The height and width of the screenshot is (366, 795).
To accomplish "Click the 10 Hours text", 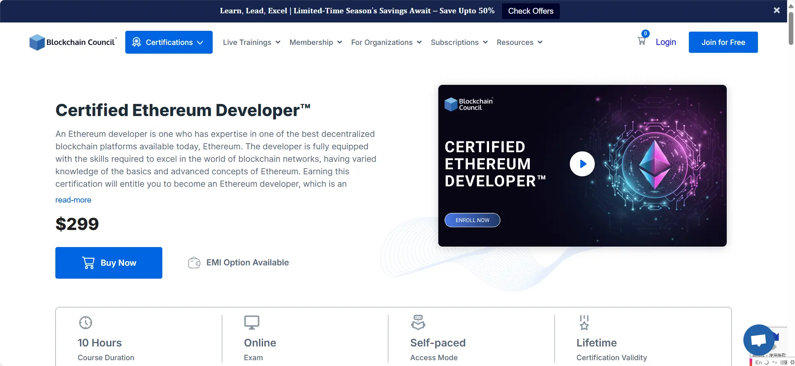I will (x=100, y=343).
